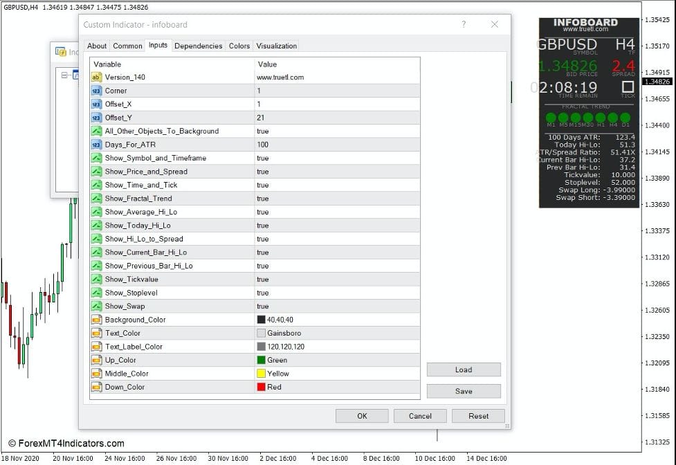676x465 pixels.
Task: Click the yellow Middle_Color swatch
Action: pyautogui.click(x=261, y=373)
